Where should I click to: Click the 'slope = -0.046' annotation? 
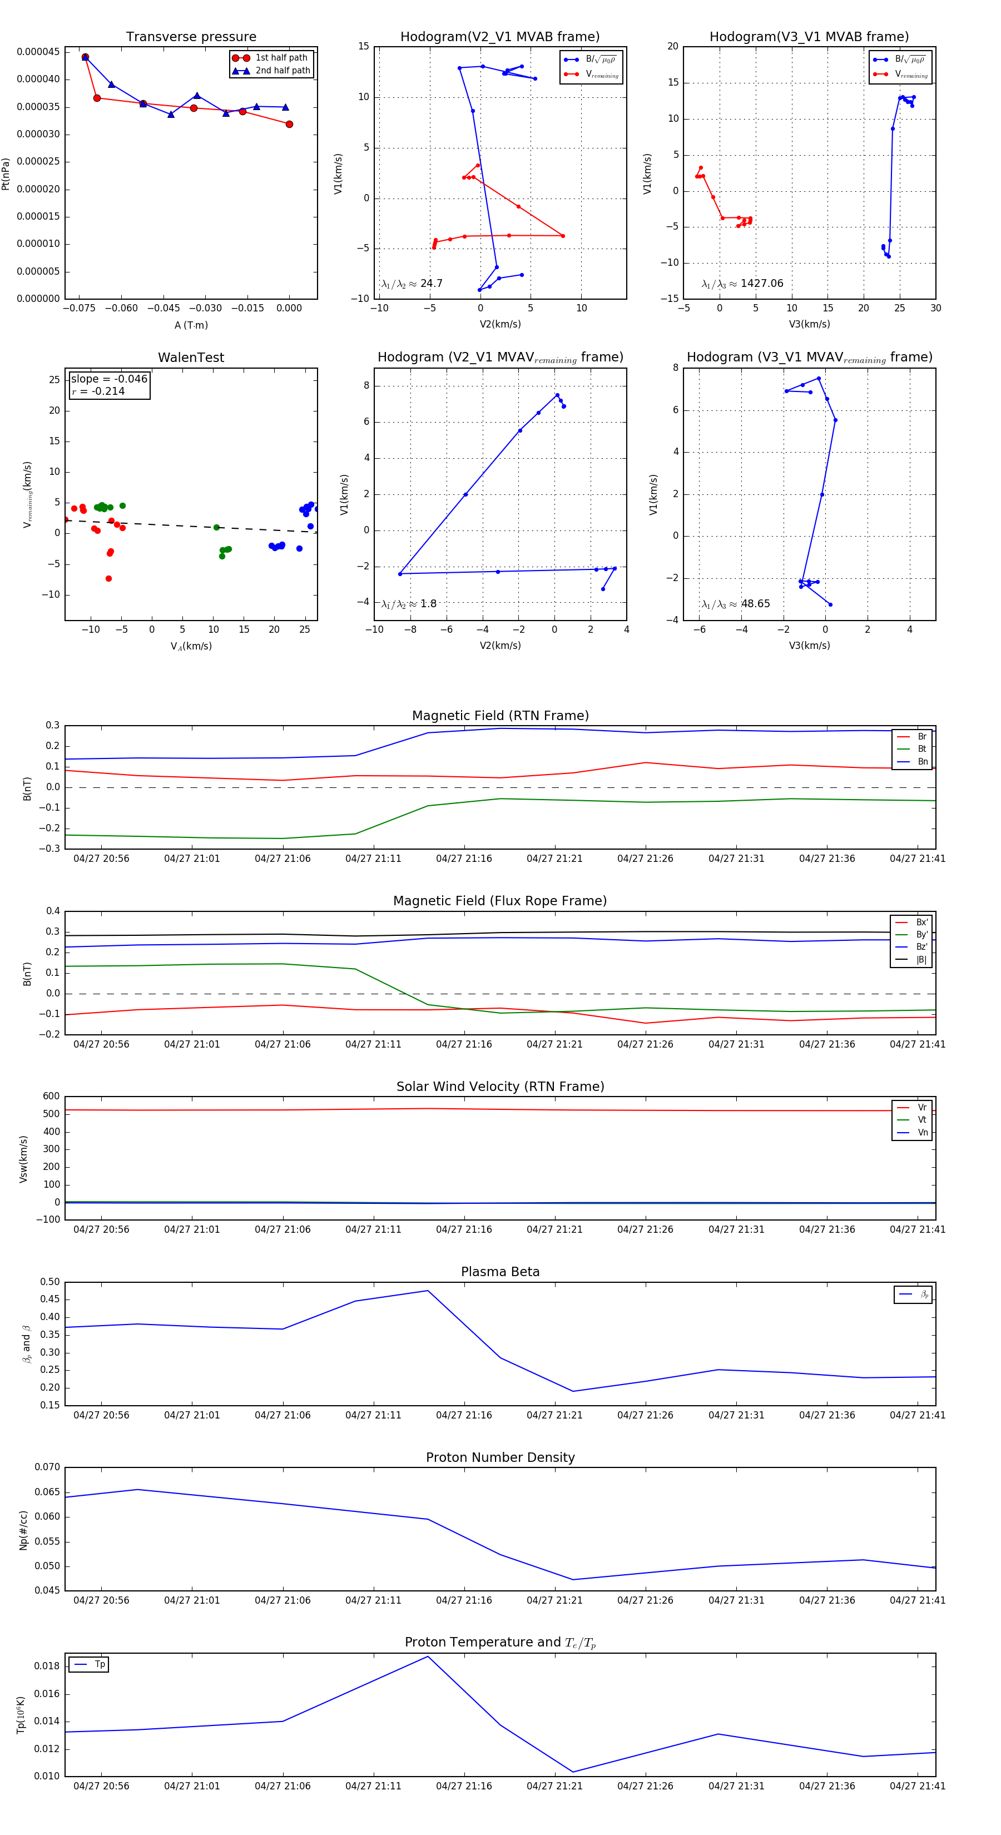[x=109, y=379]
